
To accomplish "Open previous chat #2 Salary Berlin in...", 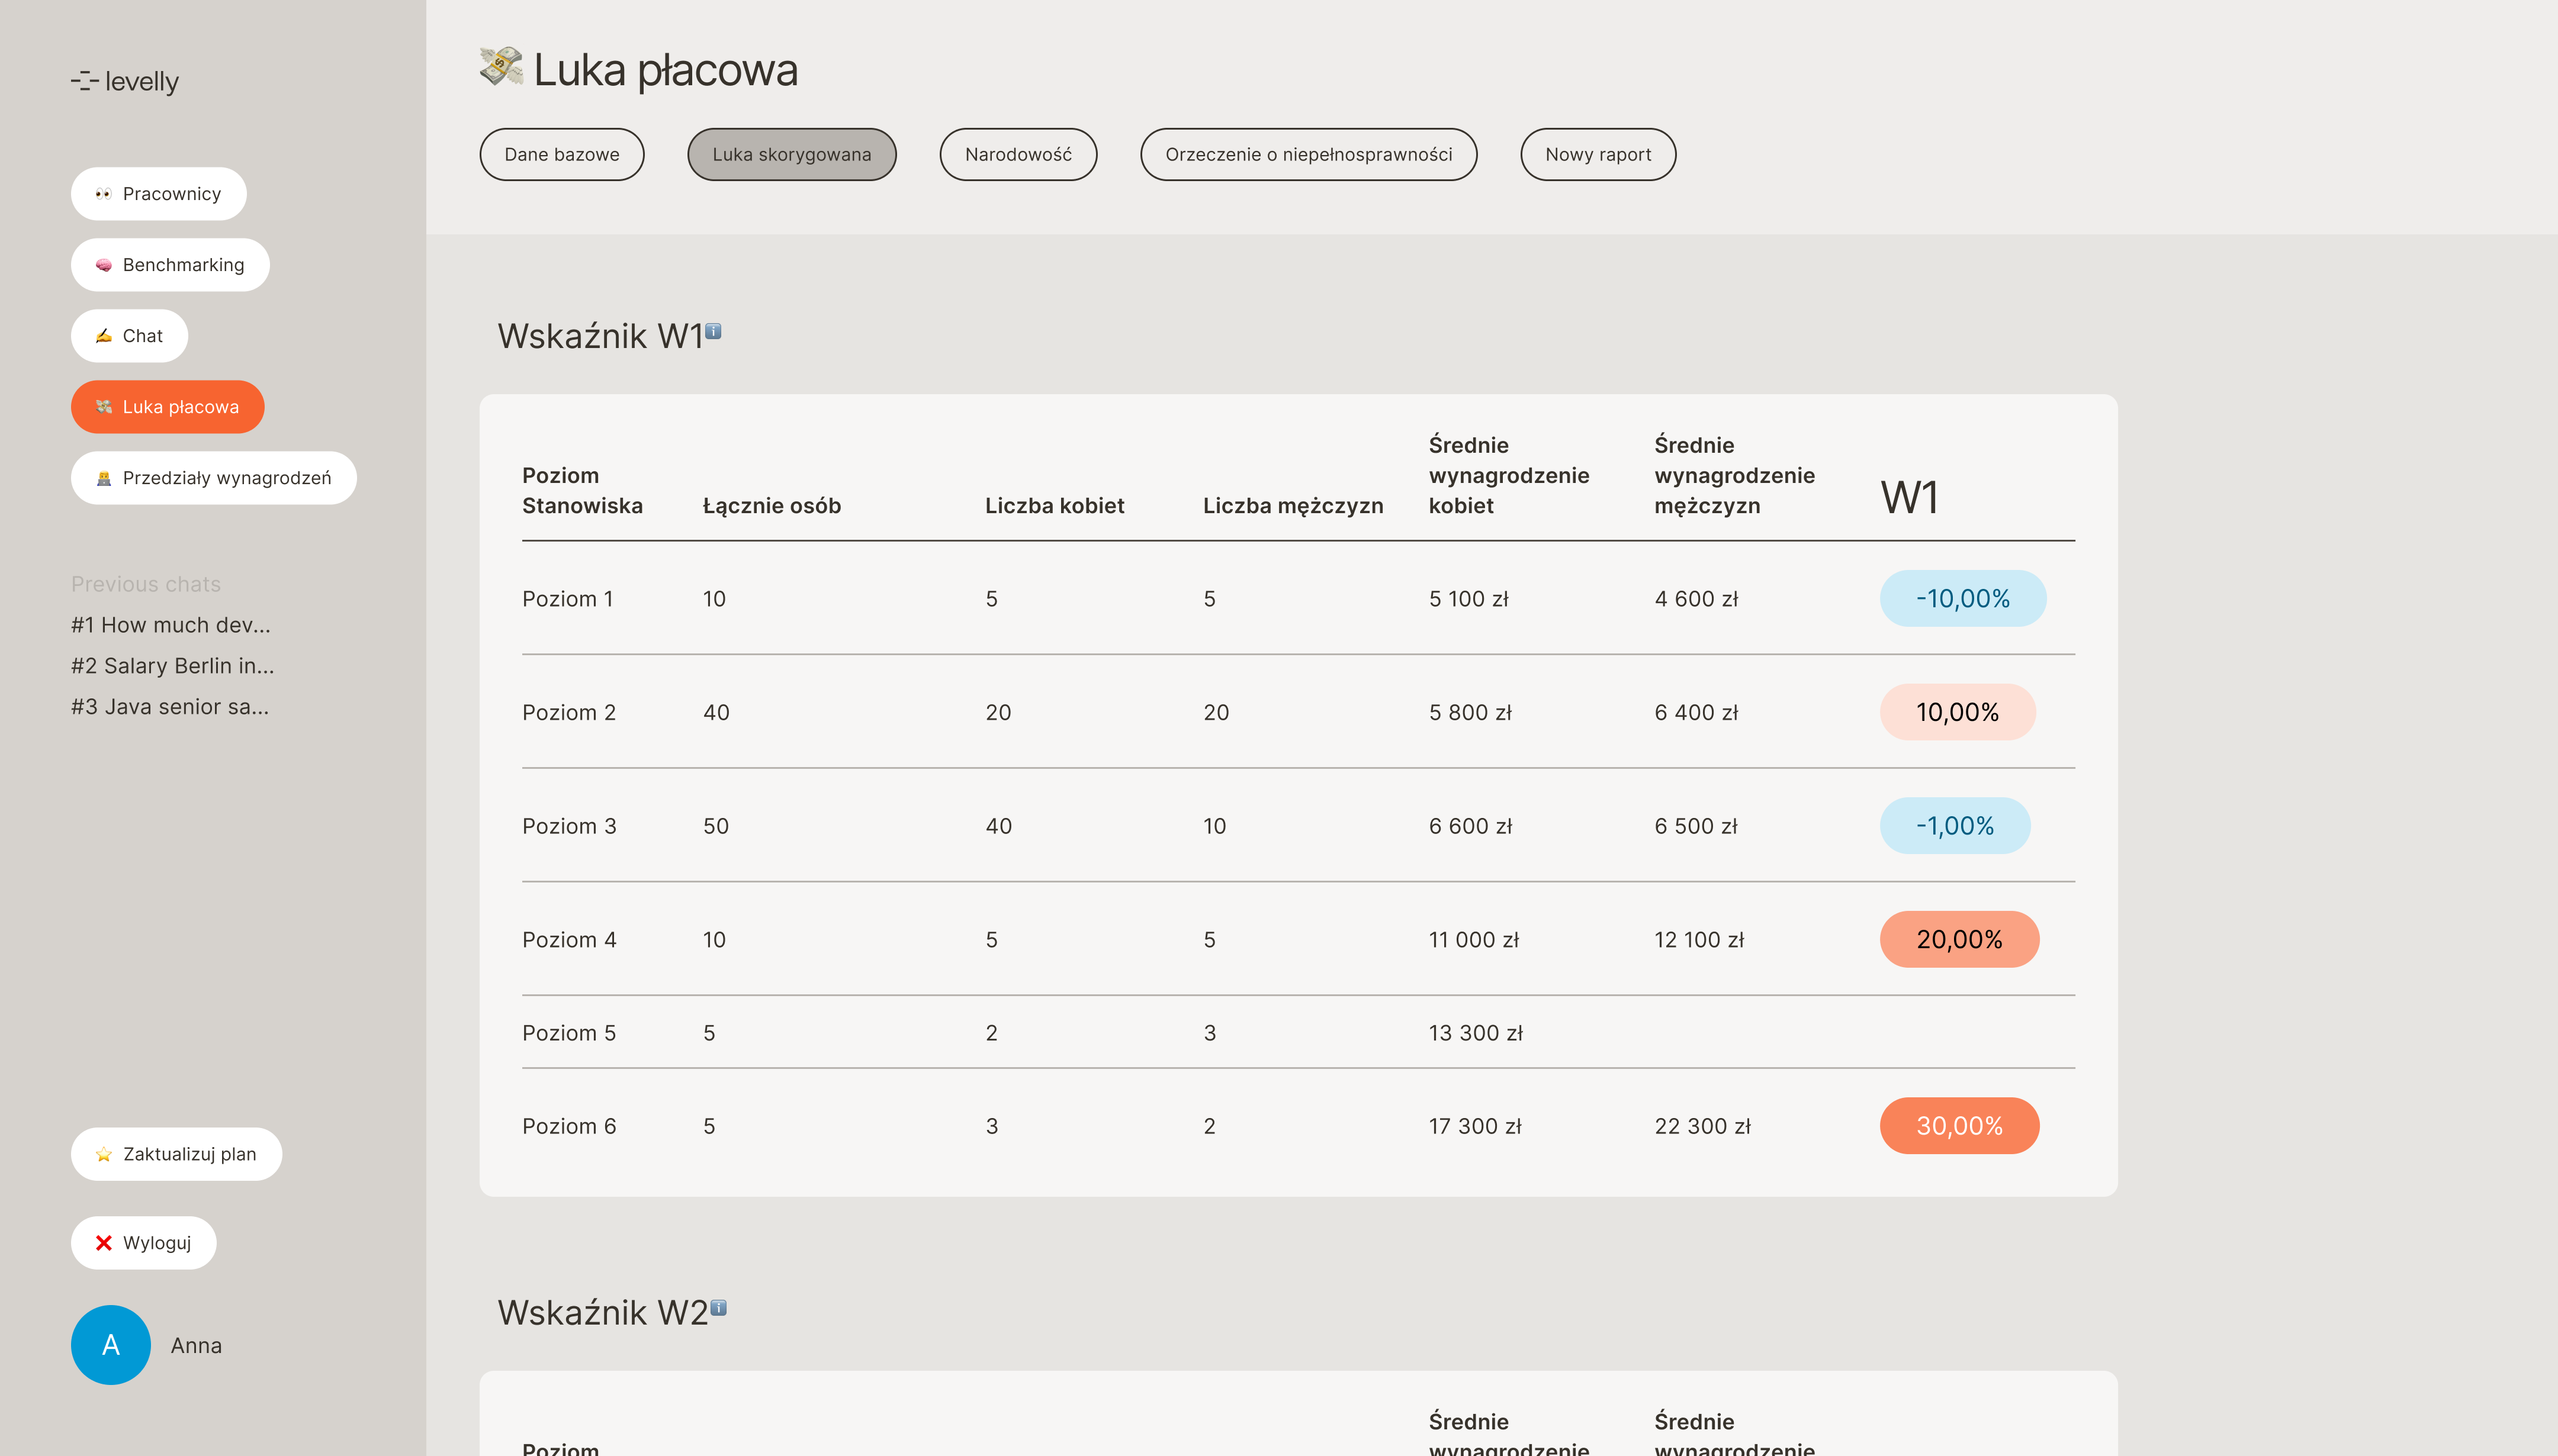I will point(173,666).
